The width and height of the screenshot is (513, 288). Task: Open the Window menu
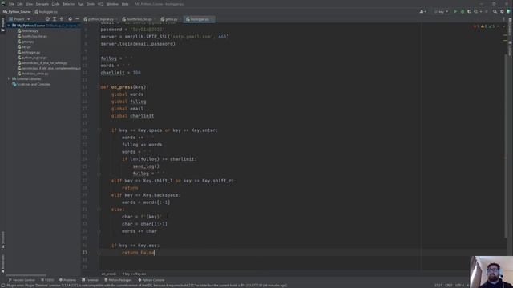click(112, 4)
